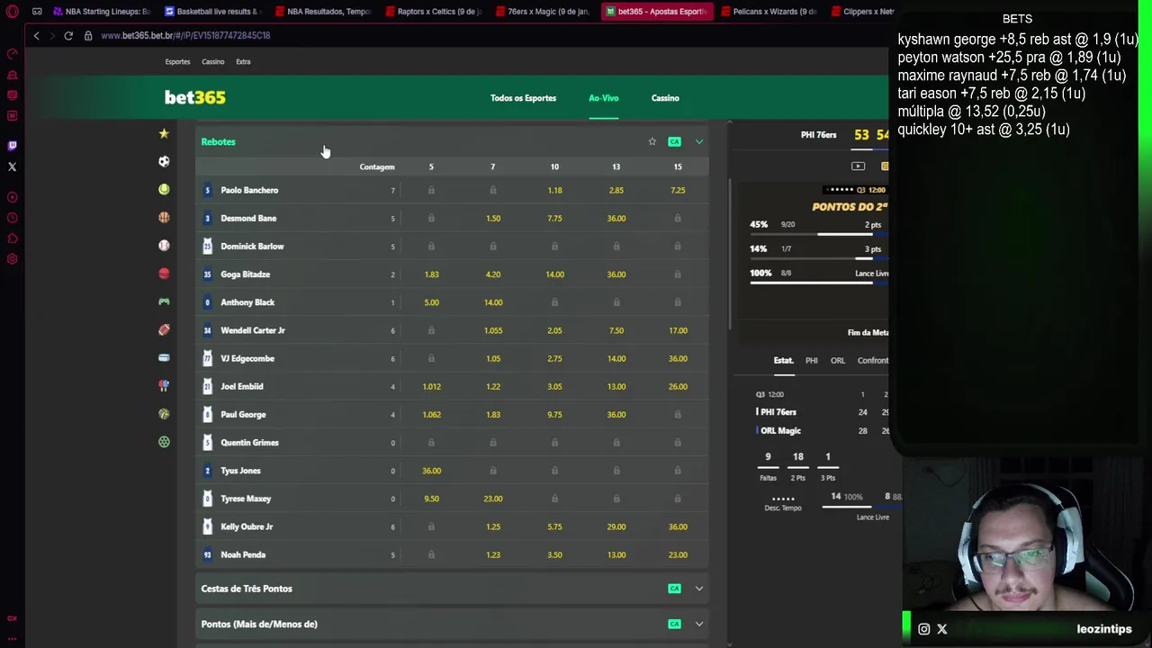The width and height of the screenshot is (1152, 648).
Task: Click Extra link in top bar
Action: pyautogui.click(x=243, y=62)
